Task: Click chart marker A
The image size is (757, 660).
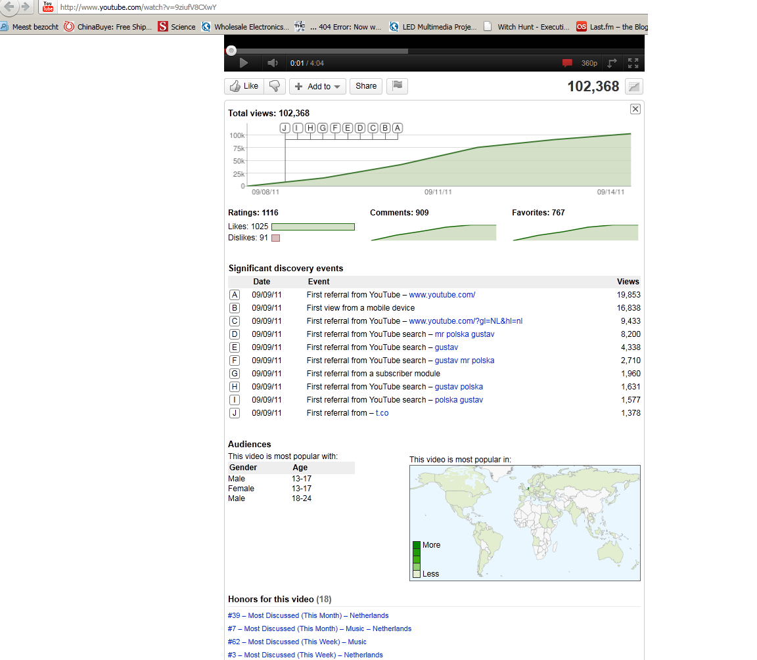Action: (x=398, y=128)
